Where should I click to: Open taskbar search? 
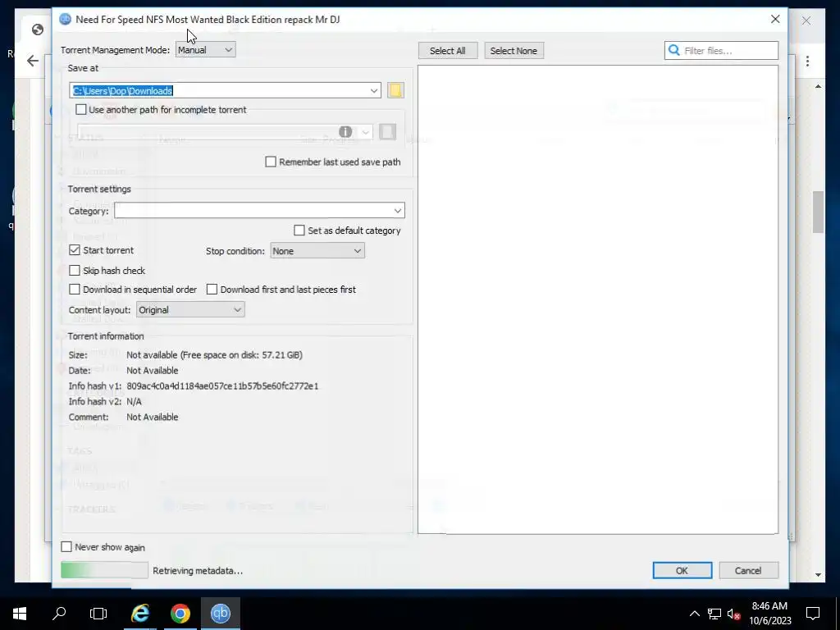click(x=59, y=614)
